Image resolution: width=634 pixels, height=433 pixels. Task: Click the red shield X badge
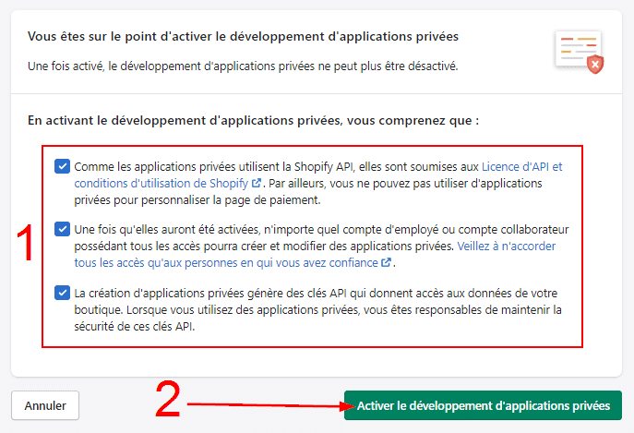tap(596, 63)
